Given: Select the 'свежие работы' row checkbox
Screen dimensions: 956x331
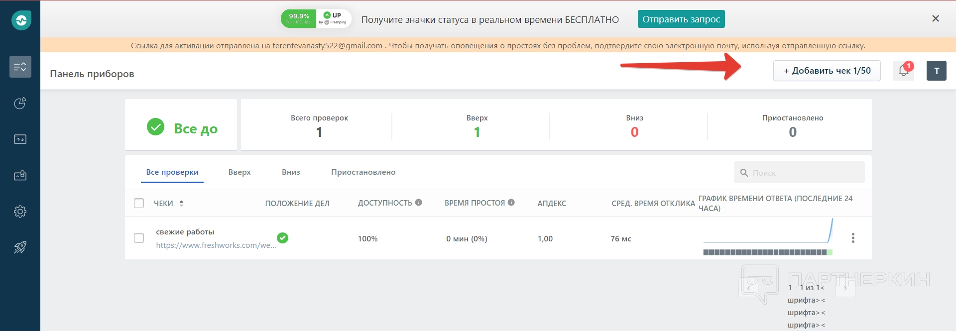Looking at the screenshot, I should point(139,238).
